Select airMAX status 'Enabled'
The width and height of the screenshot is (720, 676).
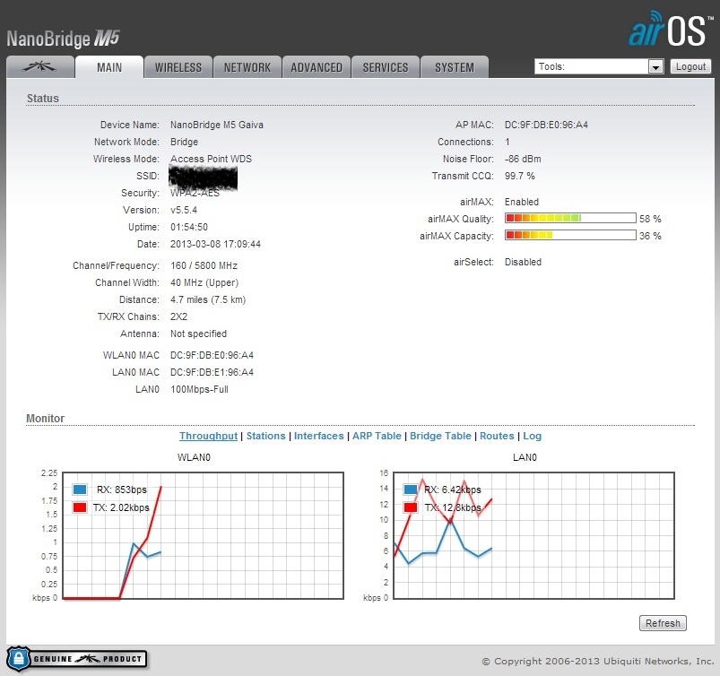[522, 202]
